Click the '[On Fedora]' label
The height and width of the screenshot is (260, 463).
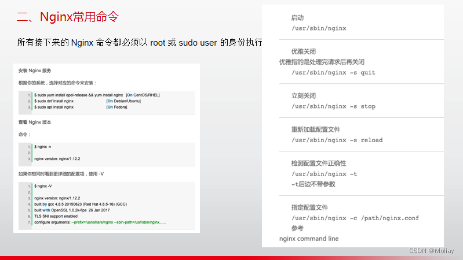click(116, 107)
